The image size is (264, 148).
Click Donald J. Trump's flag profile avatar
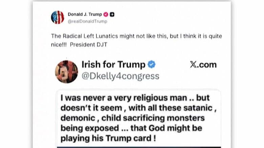[58, 17]
